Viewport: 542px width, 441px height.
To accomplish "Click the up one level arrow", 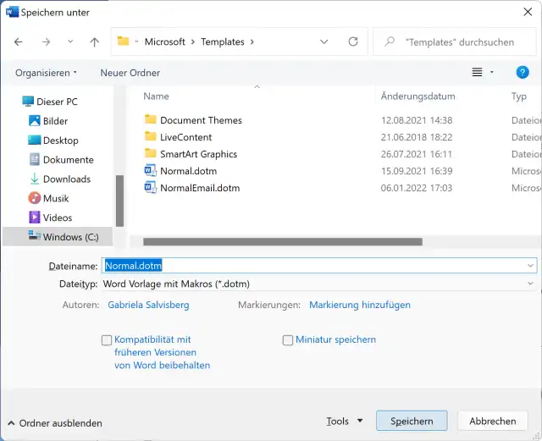I will point(94,41).
